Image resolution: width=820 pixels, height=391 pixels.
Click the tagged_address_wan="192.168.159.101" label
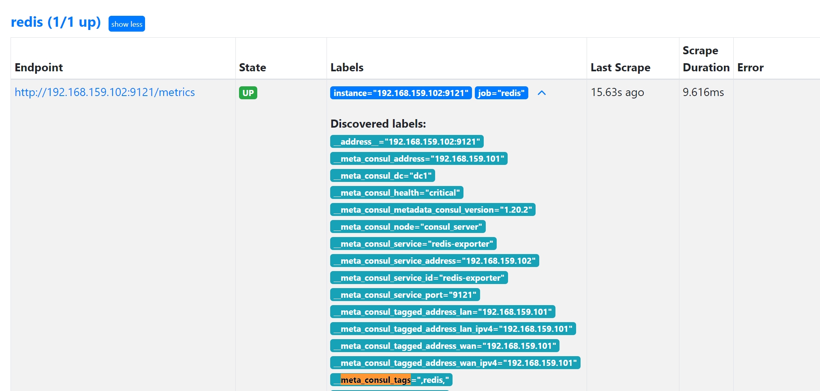pos(445,346)
